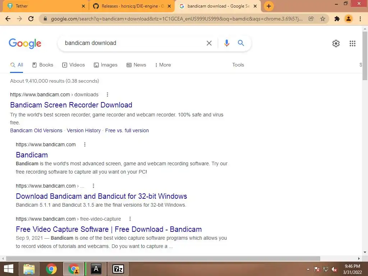This screenshot has height=276, width=368.
Task: Open the Extensions puzzle icon
Action: point(337,19)
